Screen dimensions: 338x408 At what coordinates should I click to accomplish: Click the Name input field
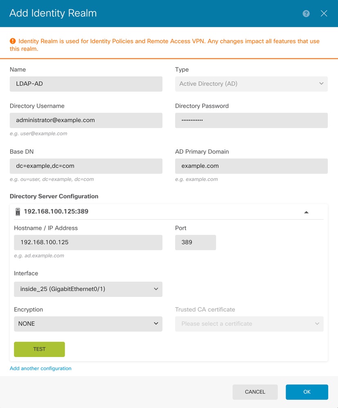coord(86,84)
